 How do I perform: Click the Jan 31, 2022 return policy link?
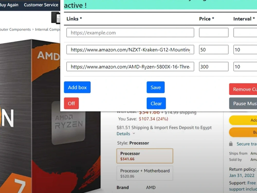[242, 176]
